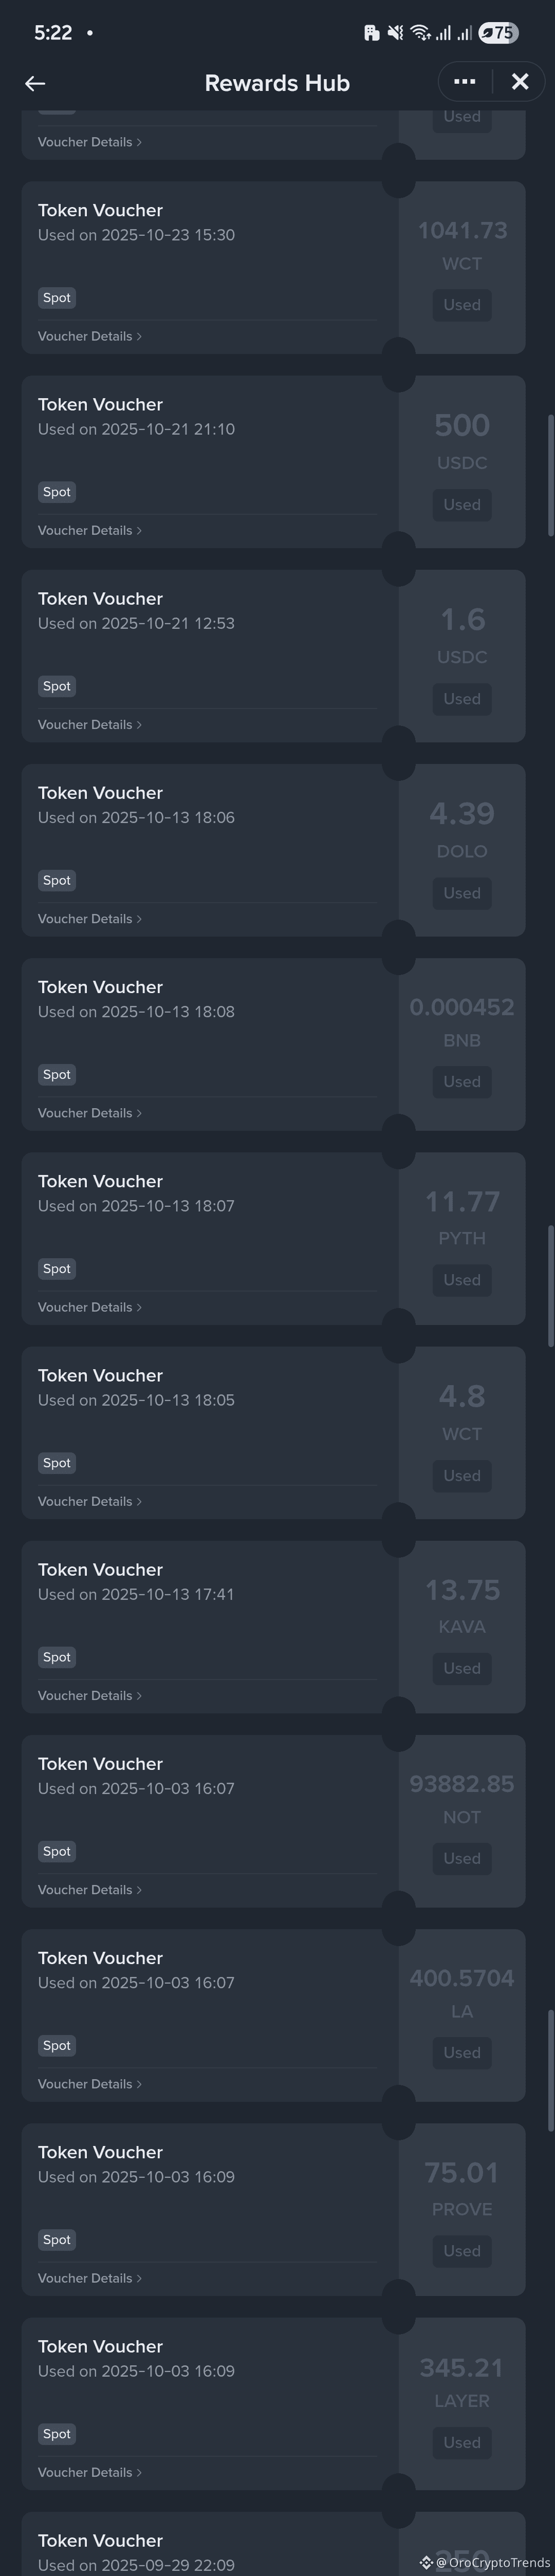Open the three-dots more options menu
This screenshot has width=555, height=2576.
click(464, 82)
